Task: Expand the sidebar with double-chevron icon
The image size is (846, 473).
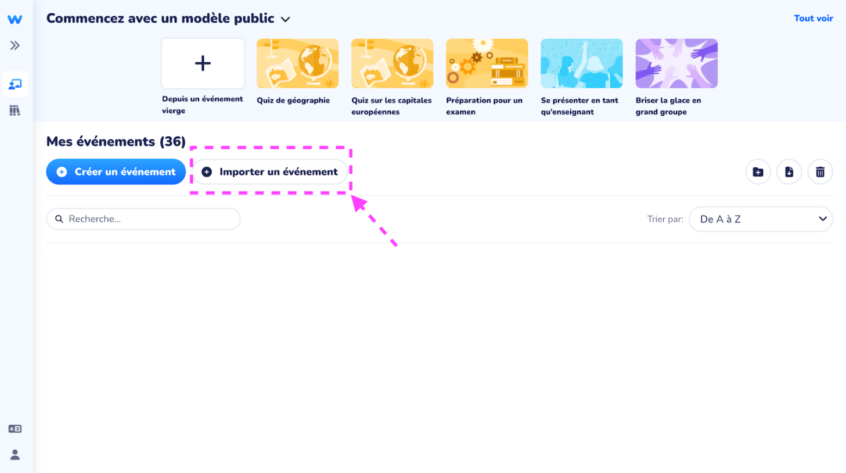Action: (x=15, y=45)
